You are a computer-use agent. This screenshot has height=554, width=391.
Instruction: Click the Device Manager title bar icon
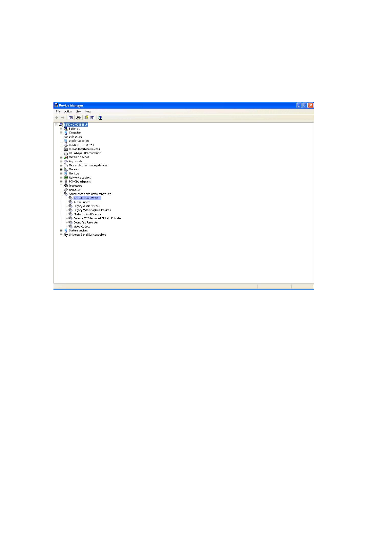pyautogui.click(x=56, y=105)
